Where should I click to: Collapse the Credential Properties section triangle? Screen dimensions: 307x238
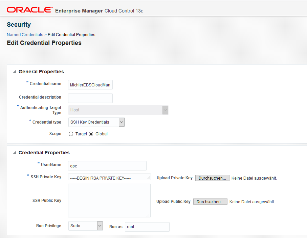tap(15, 153)
